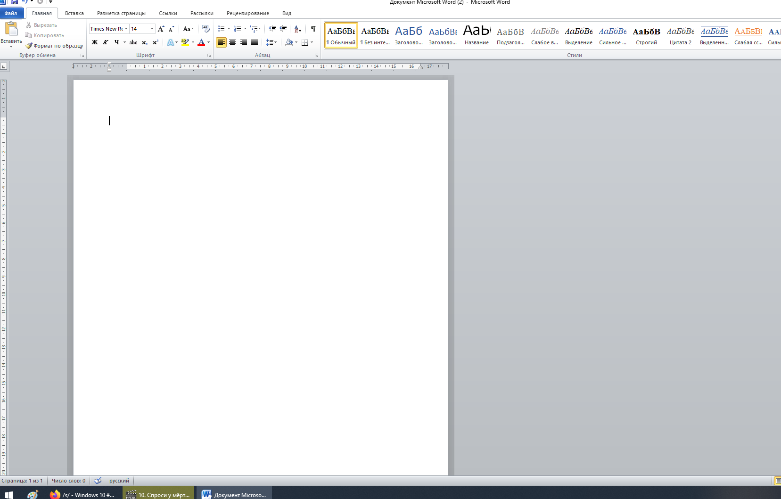Apply the Строгий style
The width and height of the screenshot is (781, 499).
click(x=646, y=35)
